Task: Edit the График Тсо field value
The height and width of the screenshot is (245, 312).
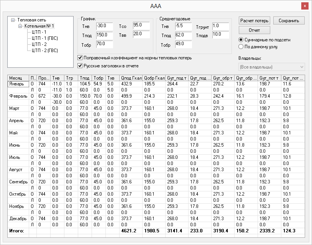Action: [x=141, y=26]
